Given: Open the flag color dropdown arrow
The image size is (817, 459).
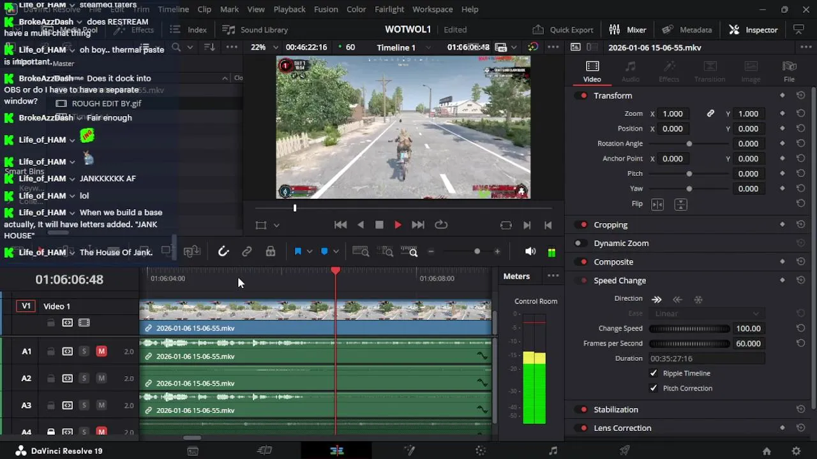Looking at the screenshot, I should [310, 252].
